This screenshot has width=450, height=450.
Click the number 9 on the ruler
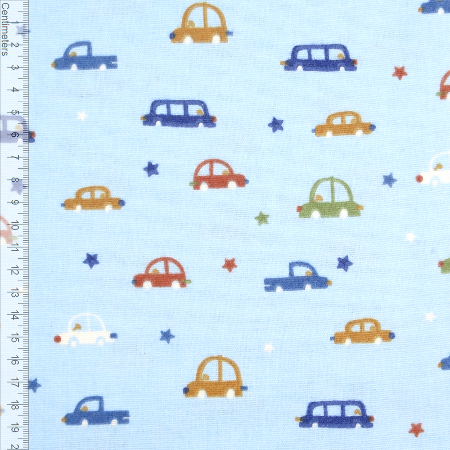(x=15, y=202)
